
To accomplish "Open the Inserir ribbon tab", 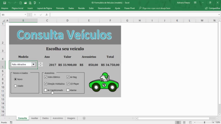I will (30, 8).
